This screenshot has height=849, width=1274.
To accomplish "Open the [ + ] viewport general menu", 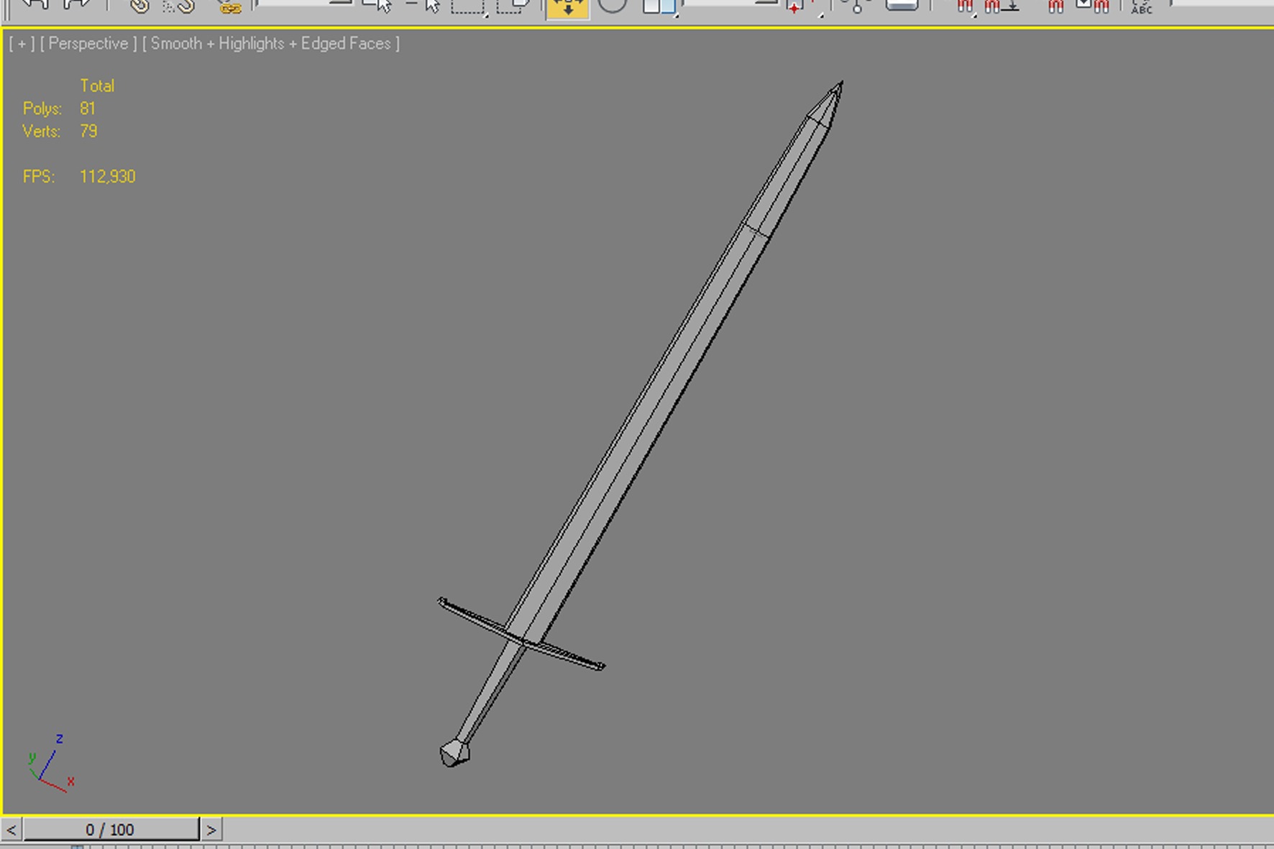I will (x=22, y=44).
